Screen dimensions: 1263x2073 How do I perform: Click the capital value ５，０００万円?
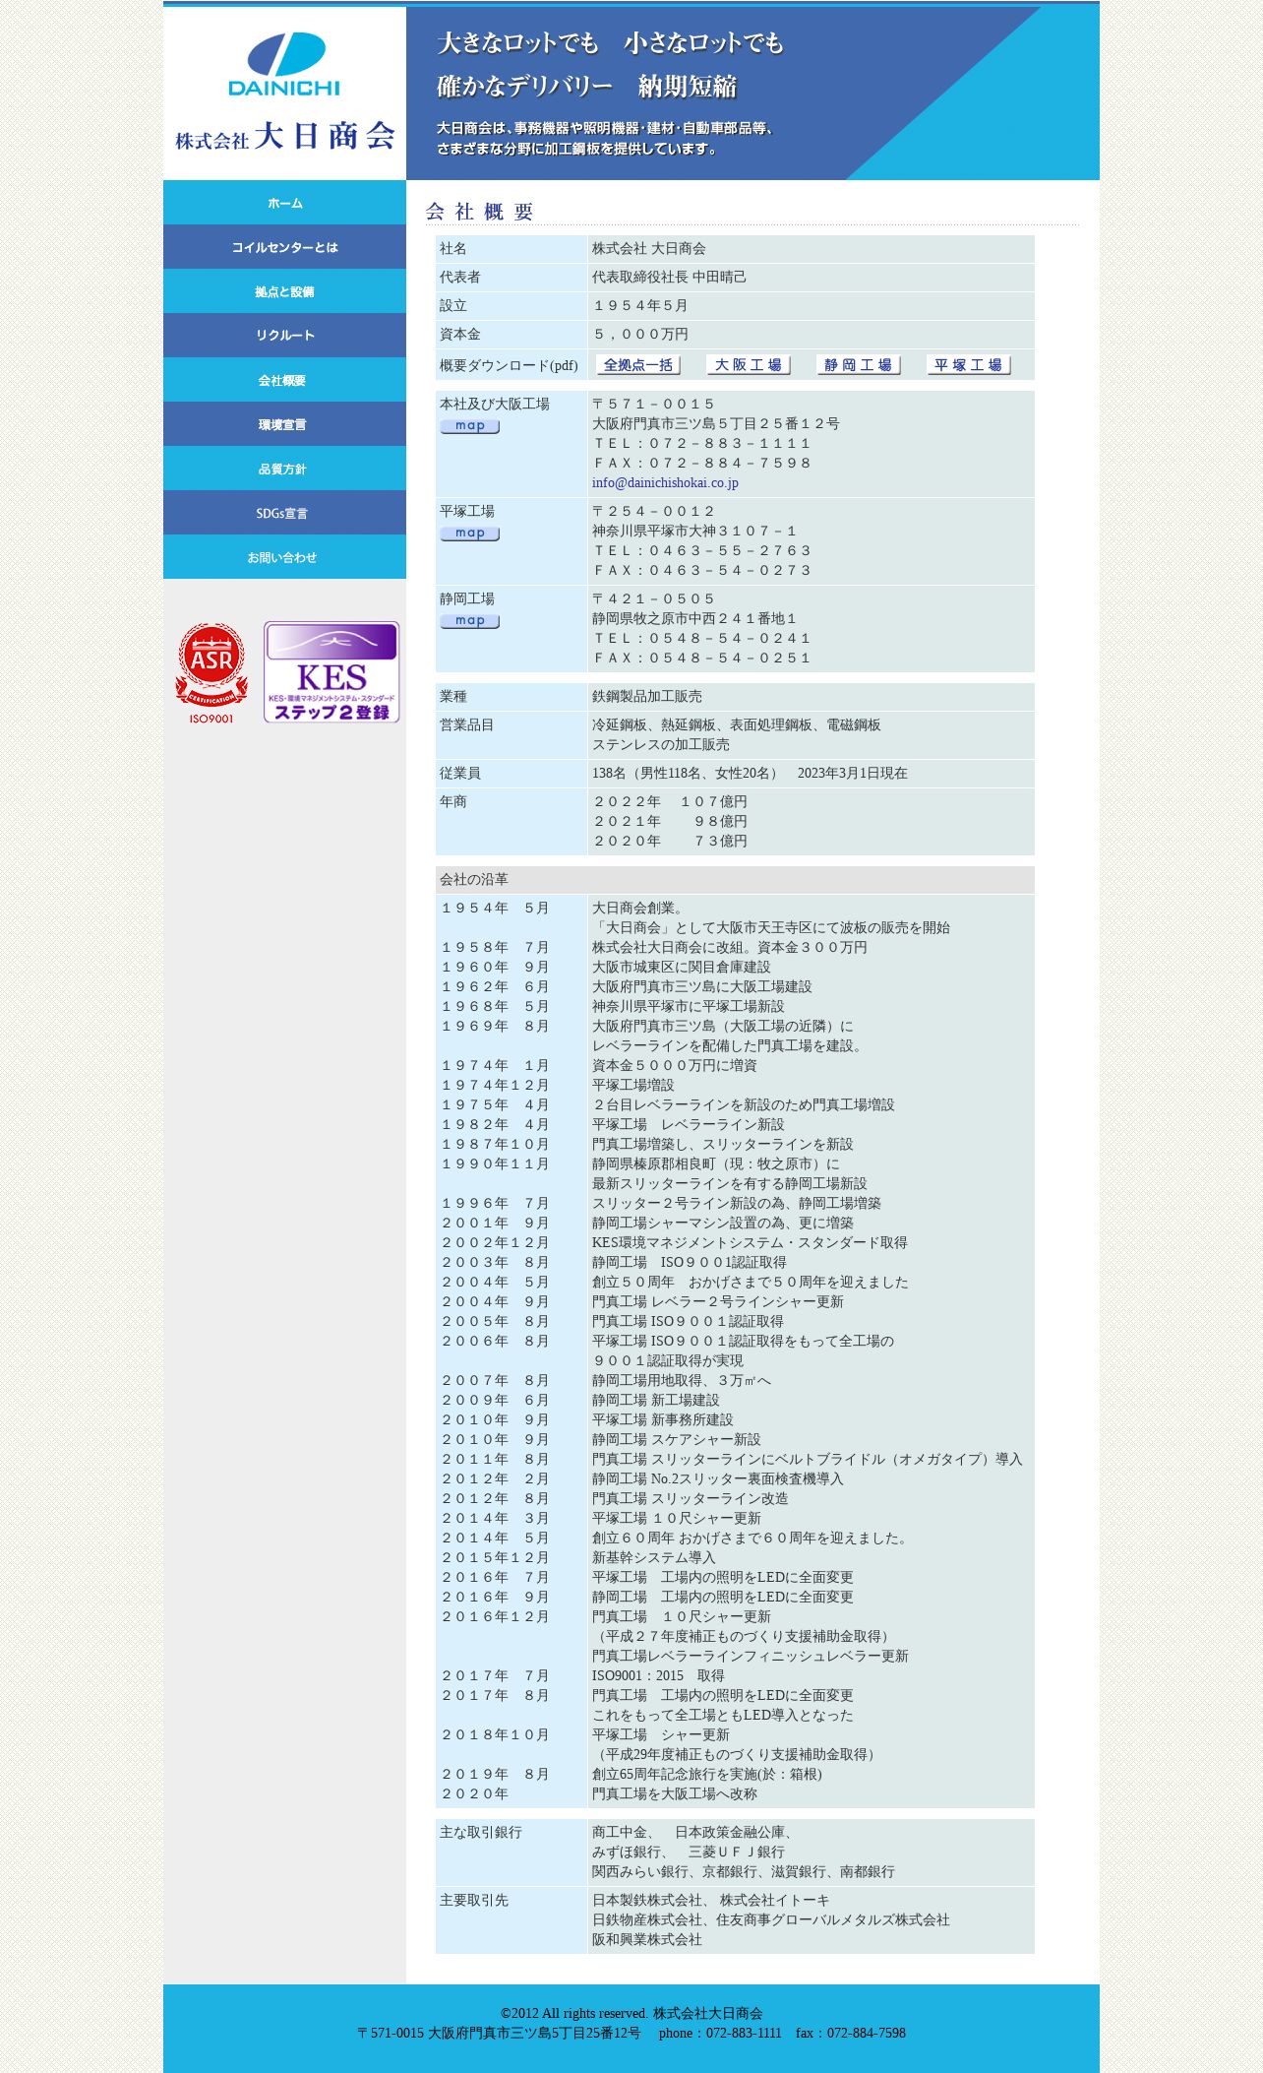(640, 335)
